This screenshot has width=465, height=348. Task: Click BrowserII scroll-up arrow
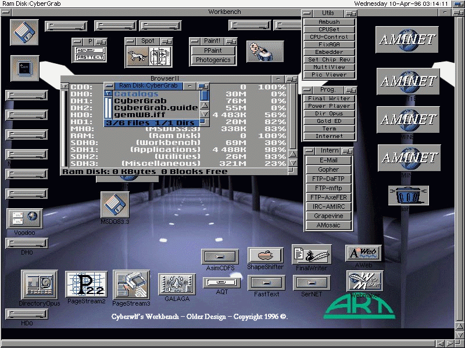tap(293, 154)
